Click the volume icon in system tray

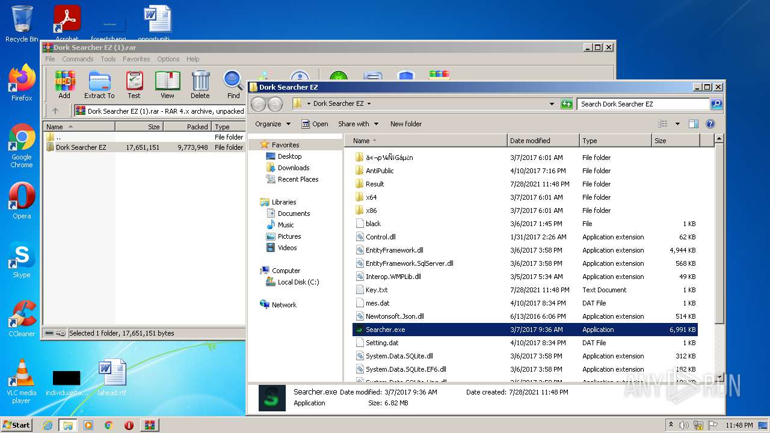click(684, 425)
